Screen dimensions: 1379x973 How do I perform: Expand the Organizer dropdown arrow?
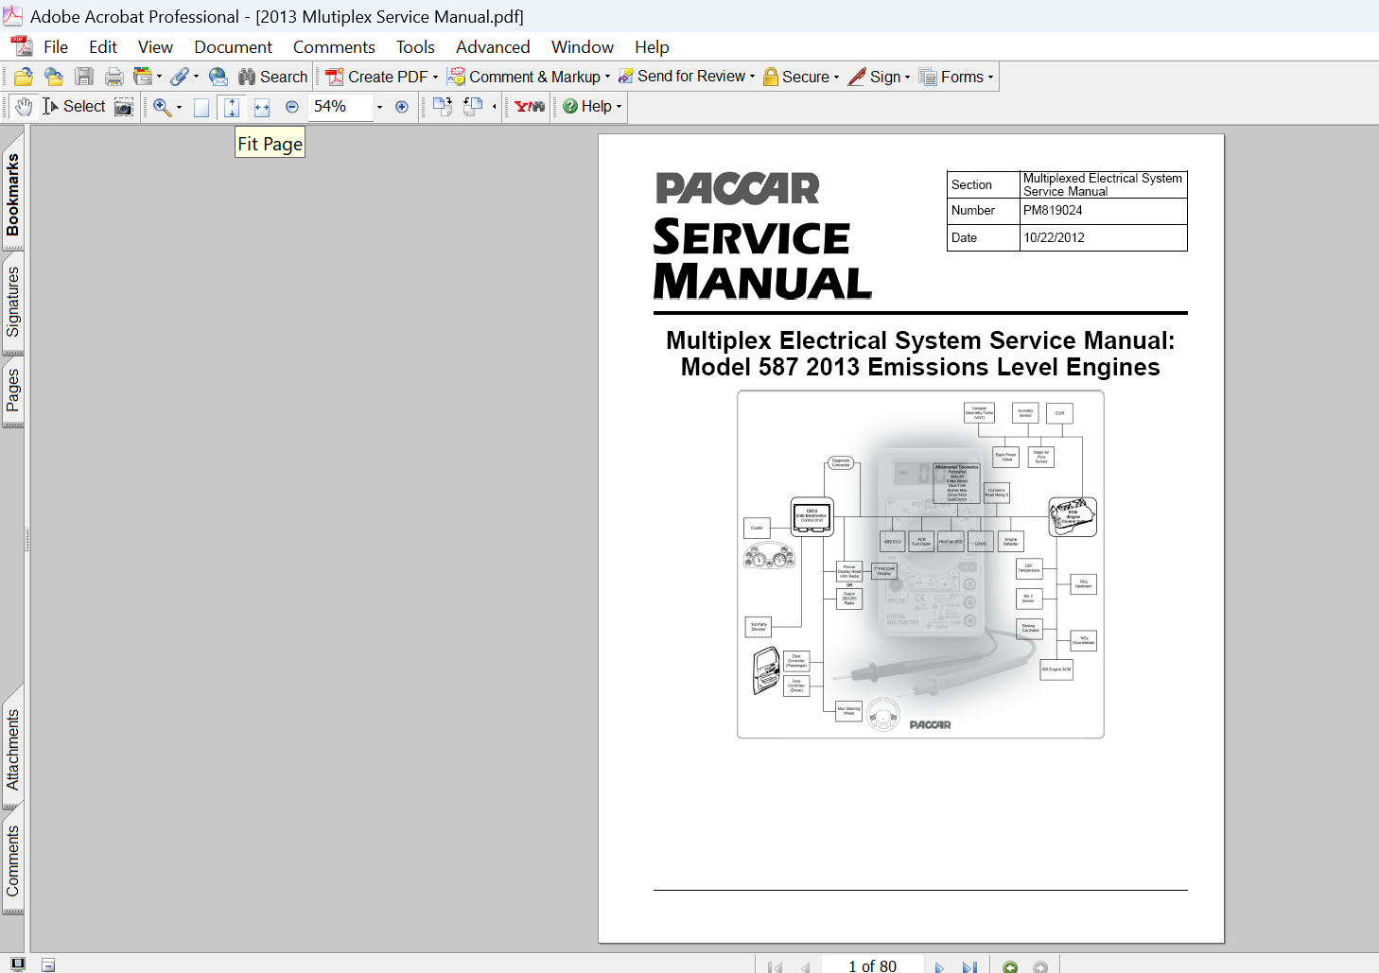159,78
